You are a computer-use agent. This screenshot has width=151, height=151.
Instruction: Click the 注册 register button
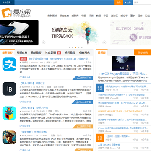(128, 3)
